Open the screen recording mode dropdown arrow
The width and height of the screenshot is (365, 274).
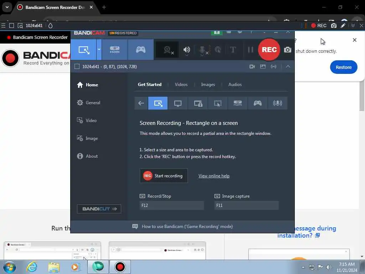(x=99, y=50)
